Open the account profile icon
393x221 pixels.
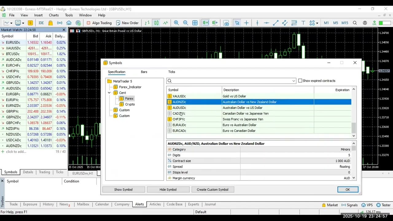coord(365,23)
